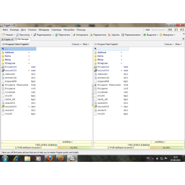Image resolution: width=185 pixels, height=185 pixels.
Task: Click the КОРЕНЬ button under left panel
Action: 67,142
